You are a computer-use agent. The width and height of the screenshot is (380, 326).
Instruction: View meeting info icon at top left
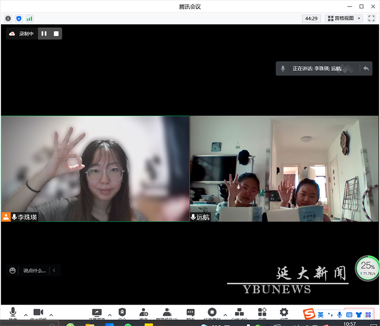click(8, 19)
